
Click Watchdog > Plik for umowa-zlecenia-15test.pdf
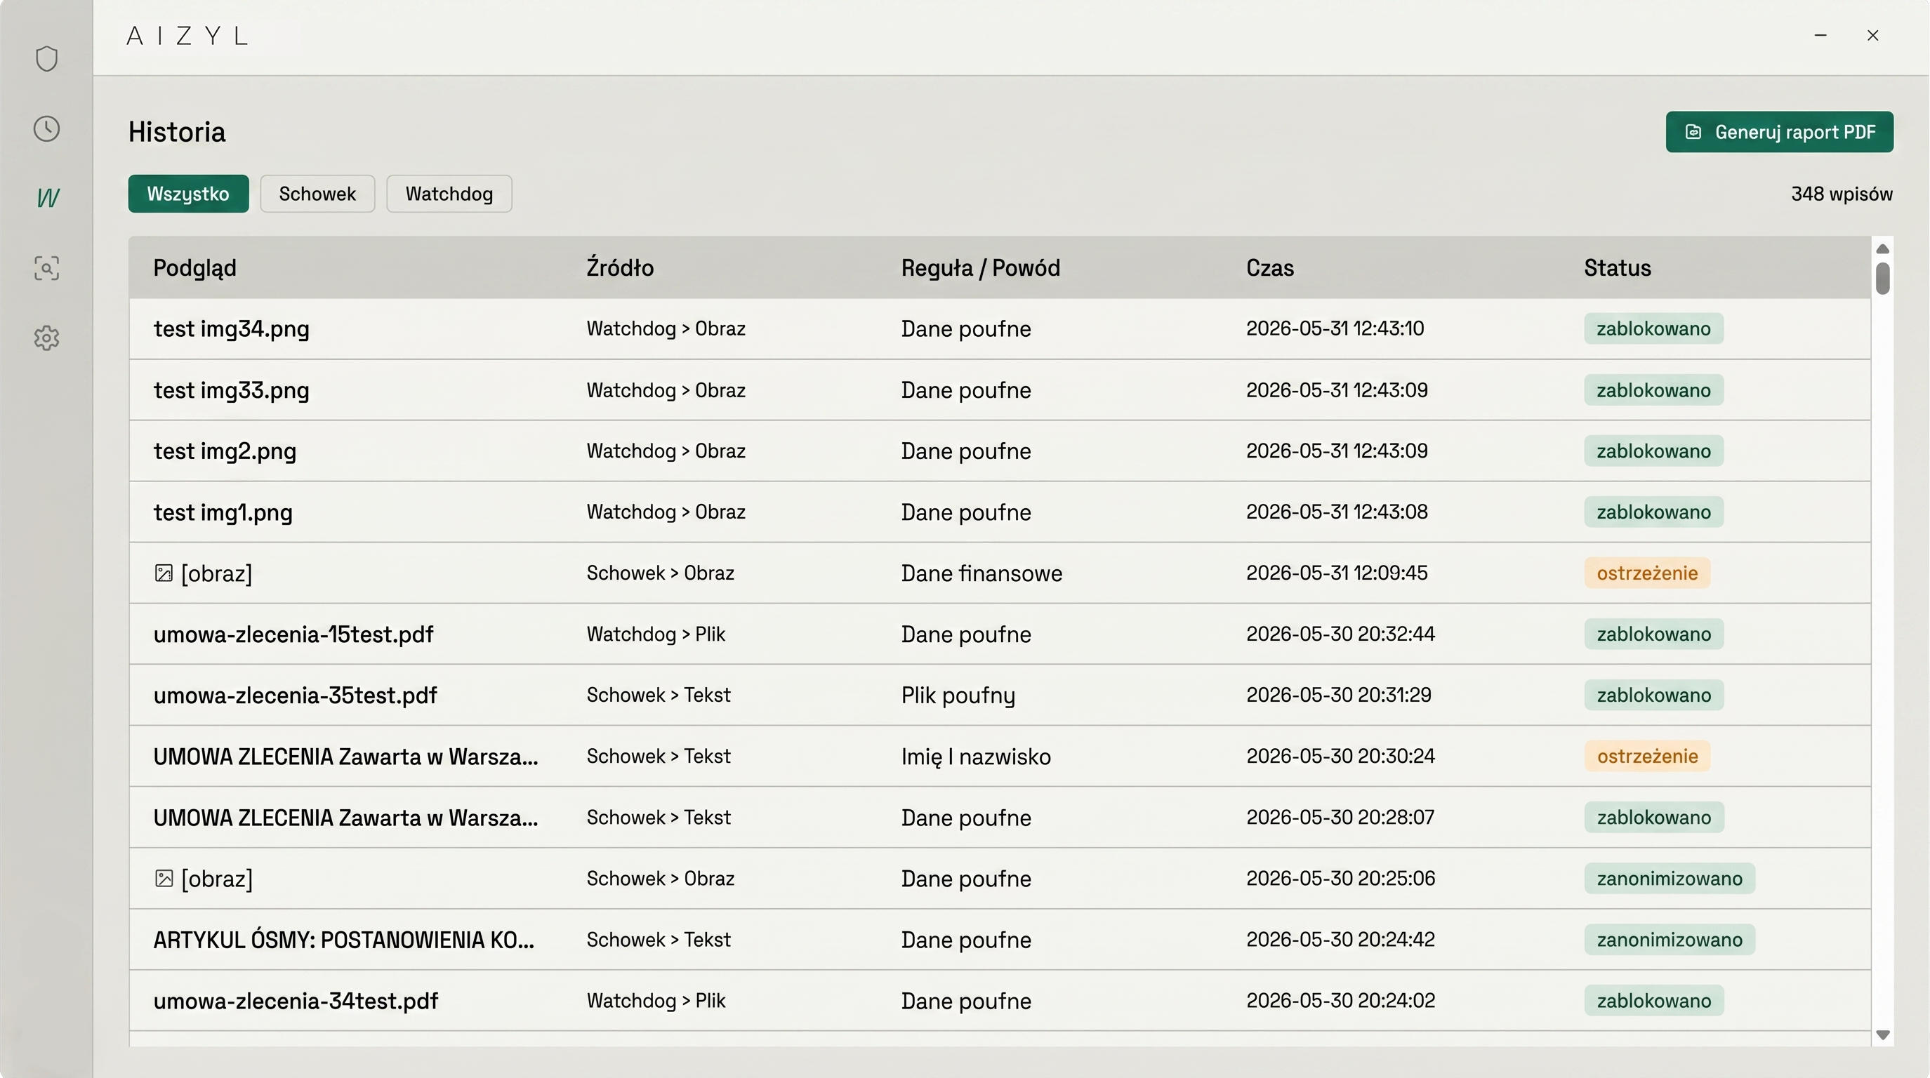(x=656, y=634)
